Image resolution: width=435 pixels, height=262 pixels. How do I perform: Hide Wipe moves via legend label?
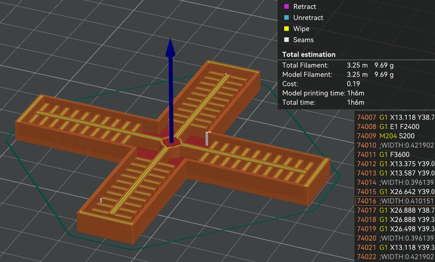(x=301, y=29)
